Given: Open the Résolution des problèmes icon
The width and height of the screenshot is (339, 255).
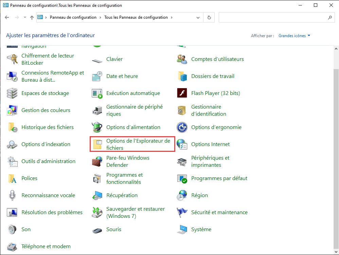Looking at the screenshot, I should 12,212.
